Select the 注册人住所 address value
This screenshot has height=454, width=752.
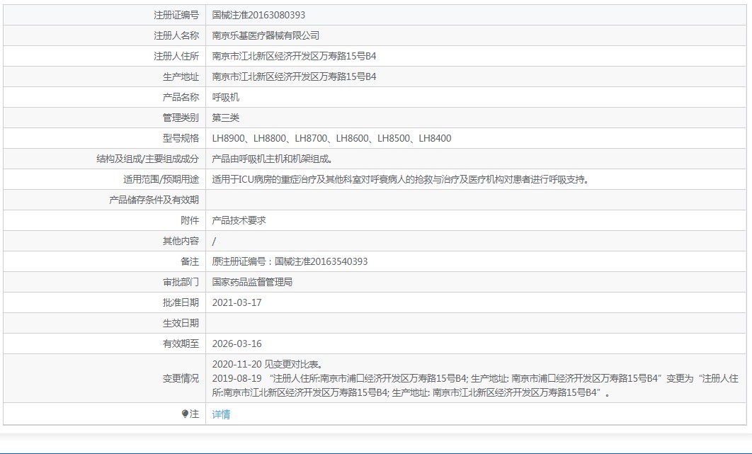294,56
